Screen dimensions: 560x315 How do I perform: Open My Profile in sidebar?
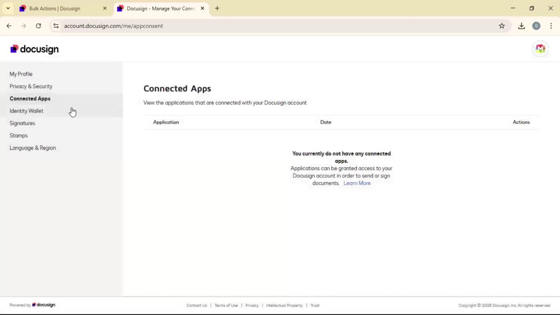coord(21,74)
